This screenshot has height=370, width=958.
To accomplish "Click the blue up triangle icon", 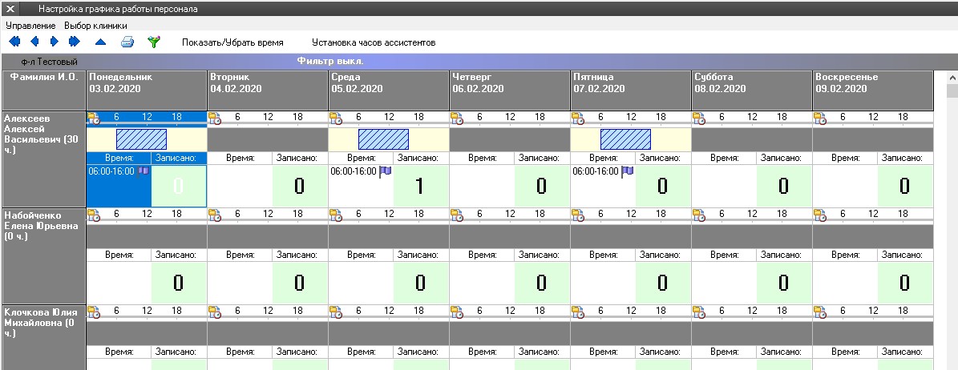I will coord(100,42).
